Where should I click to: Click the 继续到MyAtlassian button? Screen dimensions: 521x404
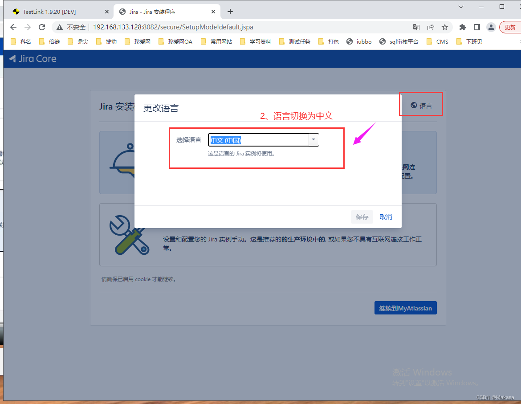point(405,308)
